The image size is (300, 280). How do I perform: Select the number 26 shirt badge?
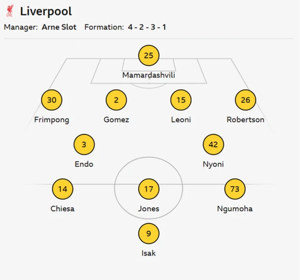tap(245, 100)
